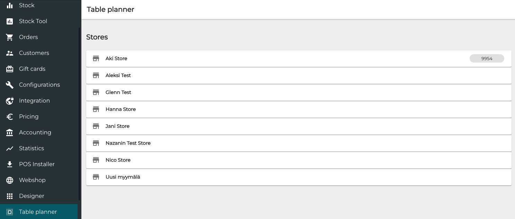Click the Webshop globe icon
The width and height of the screenshot is (515, 219).
(10, 180)
